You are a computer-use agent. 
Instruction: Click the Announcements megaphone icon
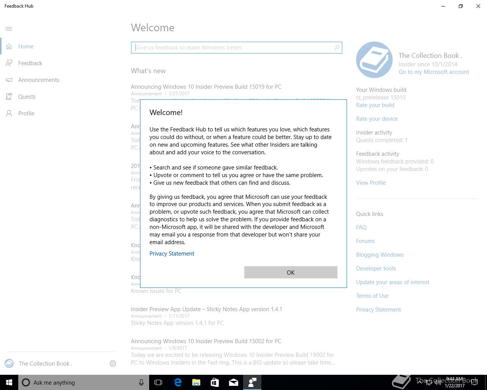click(9, 80)
